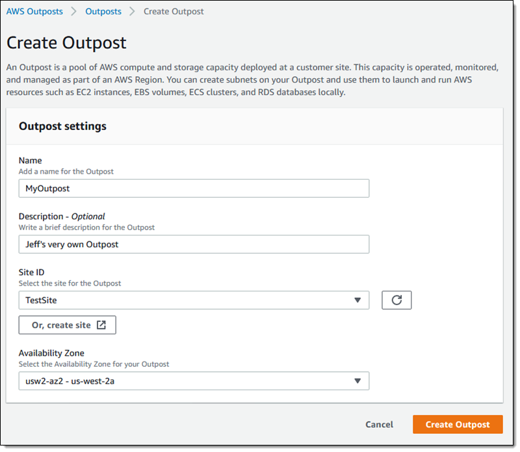Image resolution: width=520 pixels, height=452 pixels.
Task: Click the external link icon on create site
Action: coord(101,325)
